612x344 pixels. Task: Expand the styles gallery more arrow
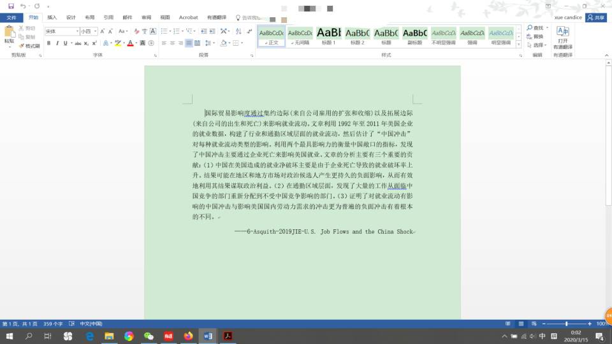(x=518, y=43)
